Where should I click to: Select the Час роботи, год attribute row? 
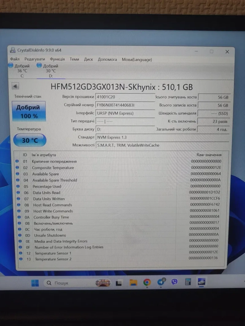(x=119, y=229)
